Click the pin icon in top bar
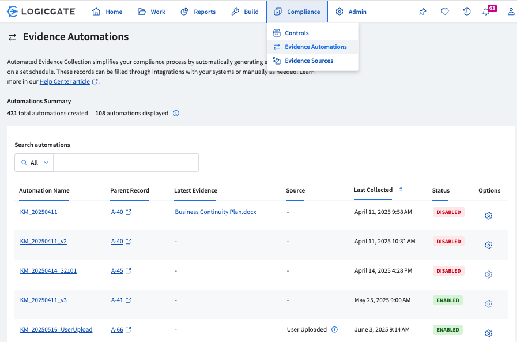The height and width of the screenshot is (342, 517). [x=422, y=12]
